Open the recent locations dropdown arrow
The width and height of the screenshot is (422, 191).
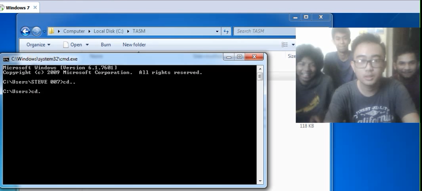coord(44,32)
